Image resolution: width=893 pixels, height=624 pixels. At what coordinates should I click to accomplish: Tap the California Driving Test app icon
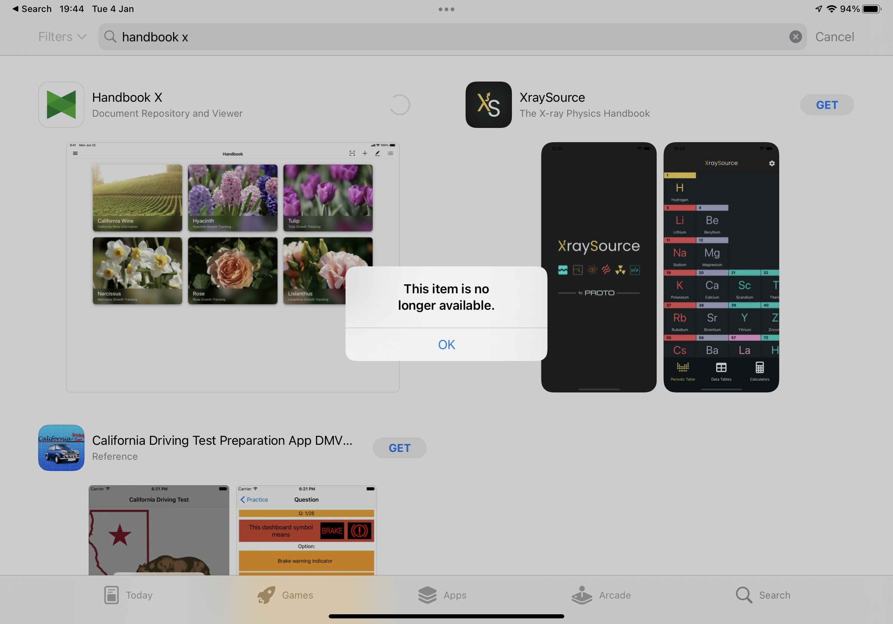[61, 448]
